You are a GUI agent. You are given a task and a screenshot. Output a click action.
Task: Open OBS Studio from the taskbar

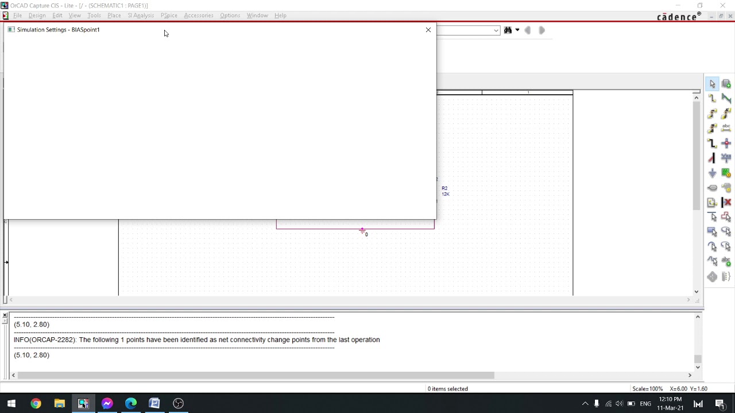(178, 403)
